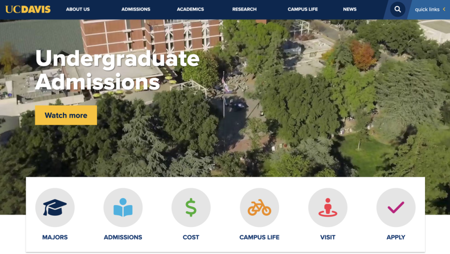Viewport: 450px width, 254px height.
Task: Go to News in the navigation bar
Action: coord(350,9)
